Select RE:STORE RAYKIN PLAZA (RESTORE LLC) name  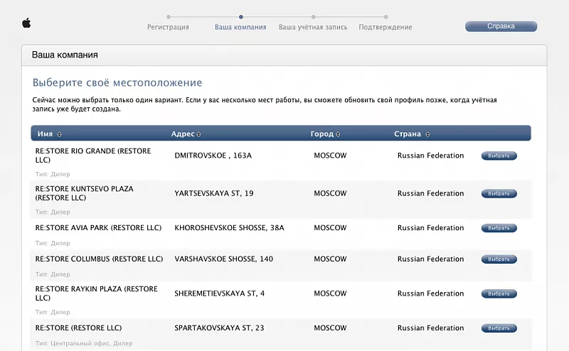pos(96,293)
